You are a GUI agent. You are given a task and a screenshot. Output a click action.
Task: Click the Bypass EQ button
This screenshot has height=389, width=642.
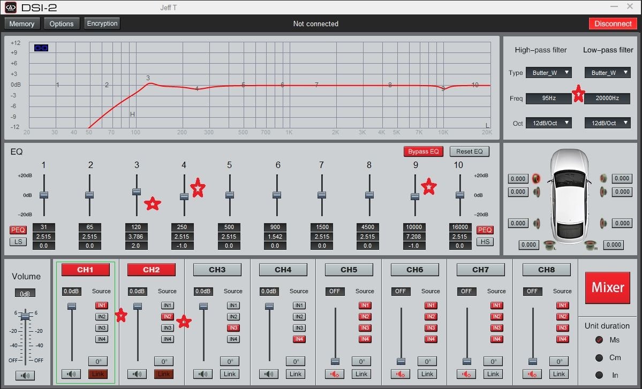[x=423, y=151]
